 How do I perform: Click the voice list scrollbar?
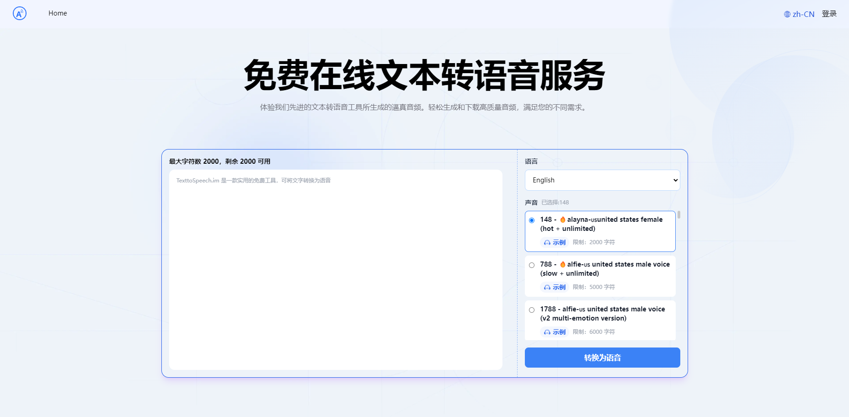tap(679, 215)
